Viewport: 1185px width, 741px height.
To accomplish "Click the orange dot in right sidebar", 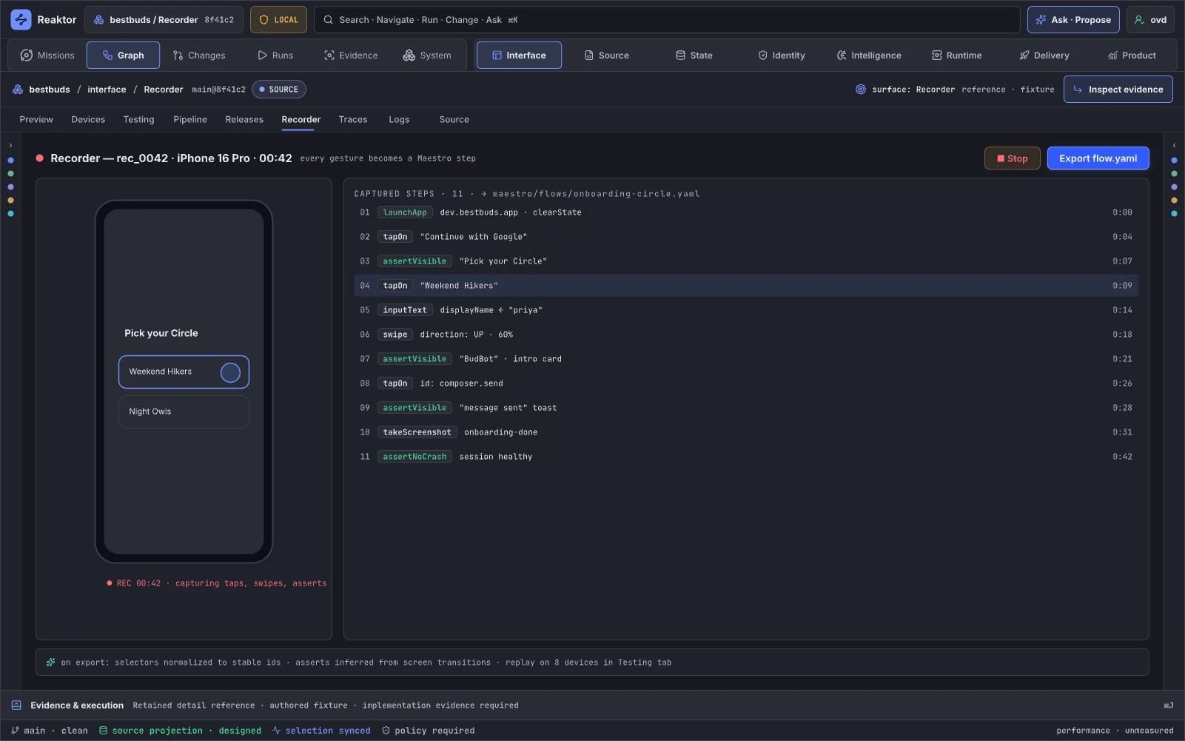I will point(1174,201).
